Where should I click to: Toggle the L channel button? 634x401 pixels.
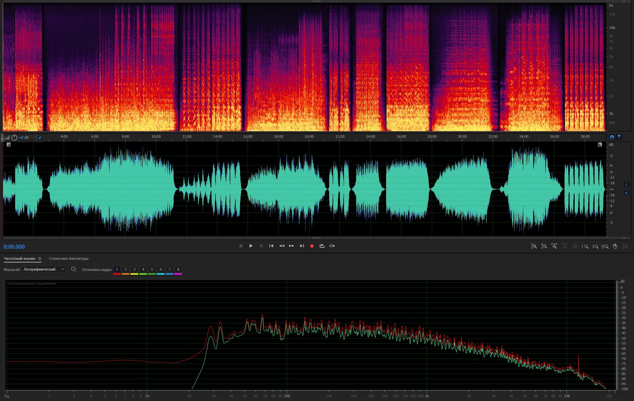click(x=627, y=184)
